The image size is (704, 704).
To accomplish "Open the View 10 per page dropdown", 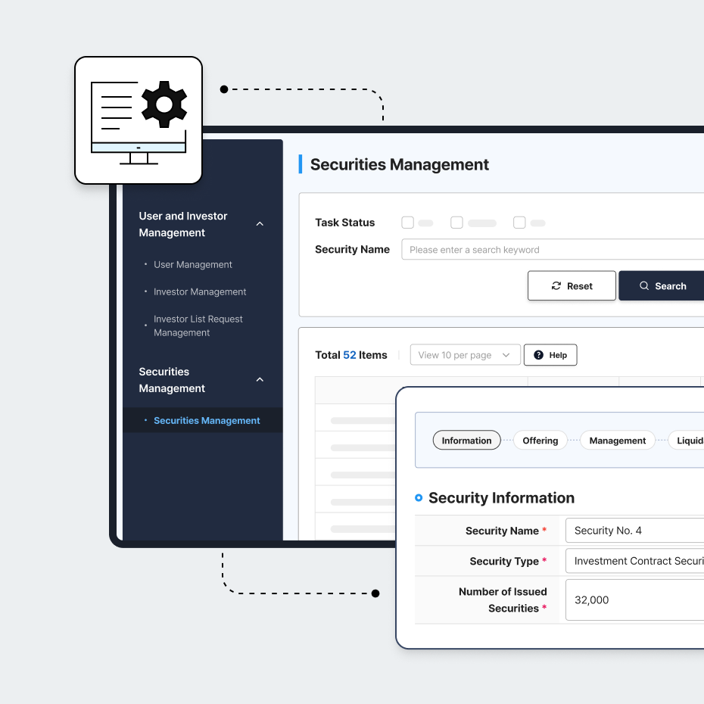I will click(x=465, y=355).
